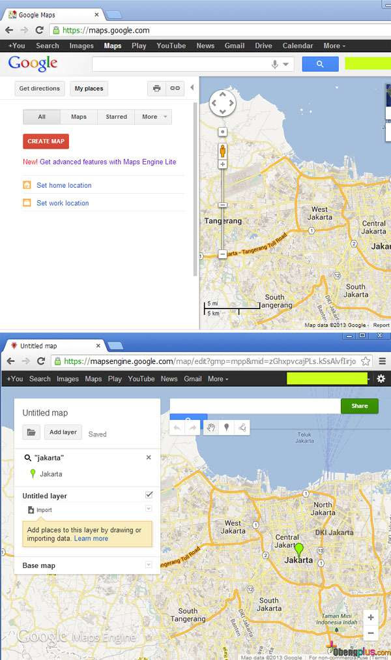Bookmark Maps Engine page with star icon
The width and height of the screenshot is (391, 660).
tap(366, 361)
